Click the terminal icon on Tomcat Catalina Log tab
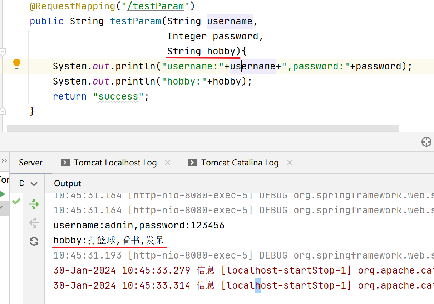The image size is (434, 304). [192, 163]
